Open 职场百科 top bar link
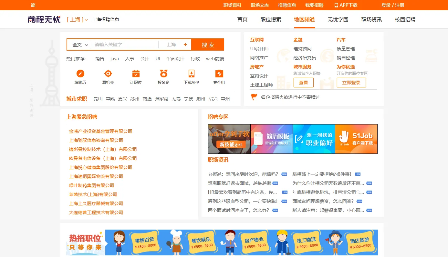Viewport: 448px width, 257px height. [x=232, y=5]
